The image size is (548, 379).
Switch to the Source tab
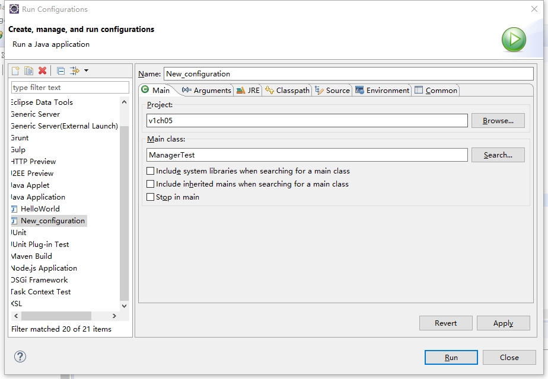point(332,91)
